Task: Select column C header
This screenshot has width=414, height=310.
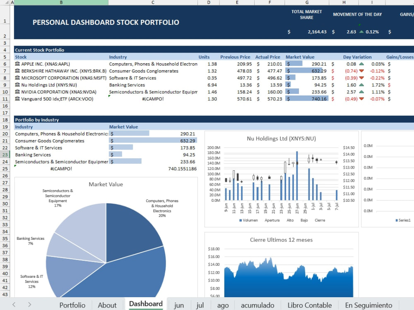Action: click(153, 2)
